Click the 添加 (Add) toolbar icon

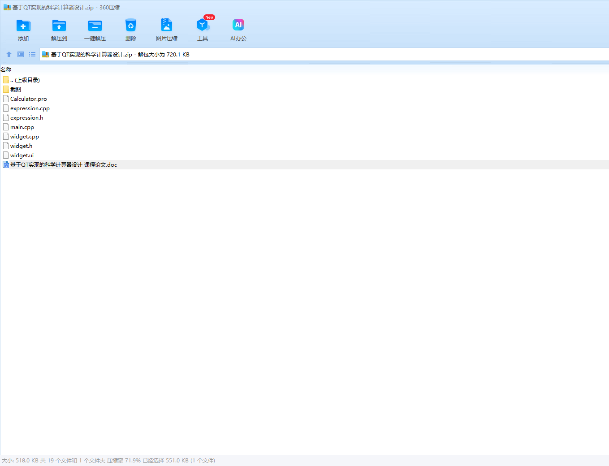click(x=23, y=26)
